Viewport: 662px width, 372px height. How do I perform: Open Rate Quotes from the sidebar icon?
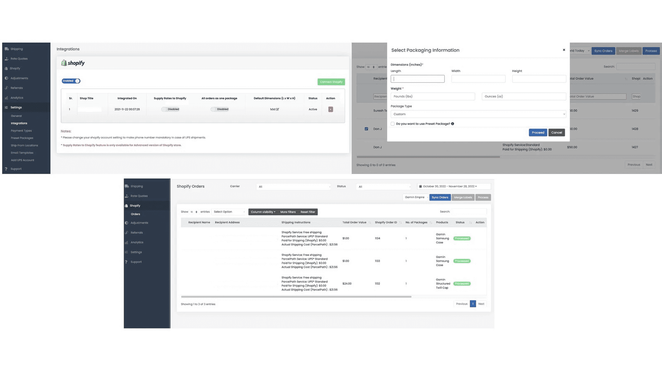tap(6, 58)
